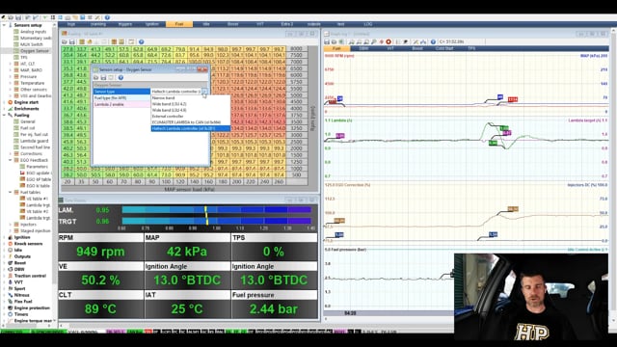Open the Boost tab in graph log
617x347 pixels.
pyautogui.click(x=417, y=48)
